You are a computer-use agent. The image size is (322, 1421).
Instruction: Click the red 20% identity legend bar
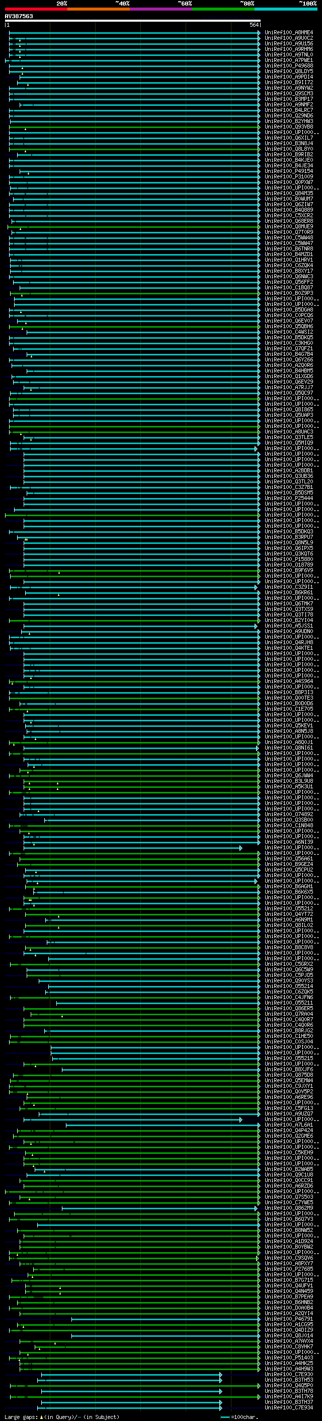click(36, 9)
